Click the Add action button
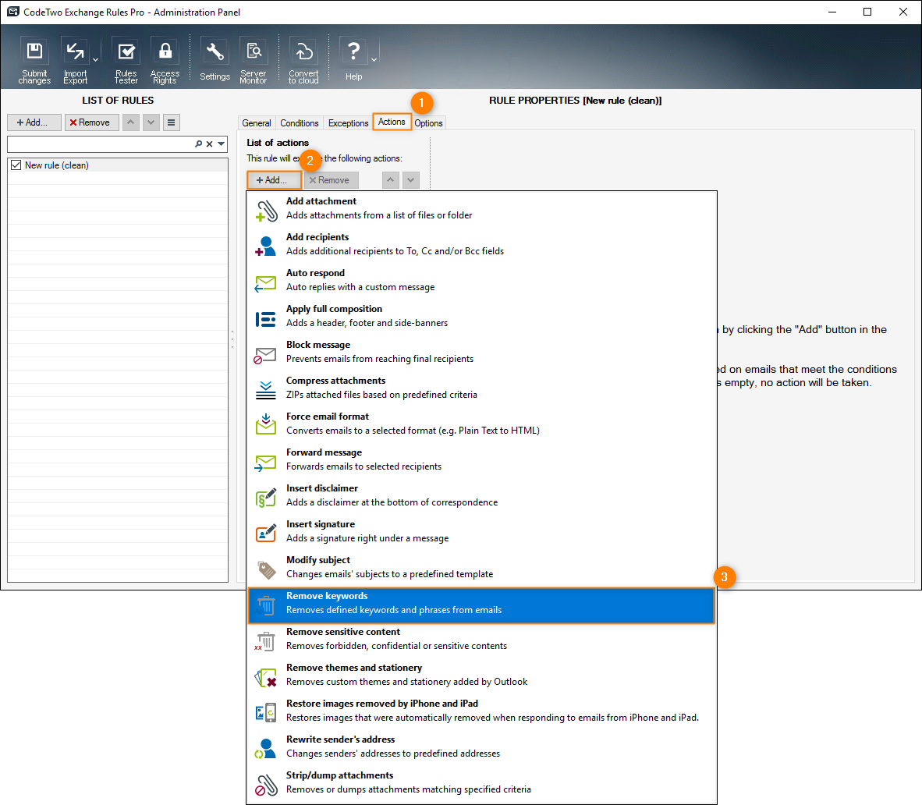This screenshot has width=922, height=805. 274,180
